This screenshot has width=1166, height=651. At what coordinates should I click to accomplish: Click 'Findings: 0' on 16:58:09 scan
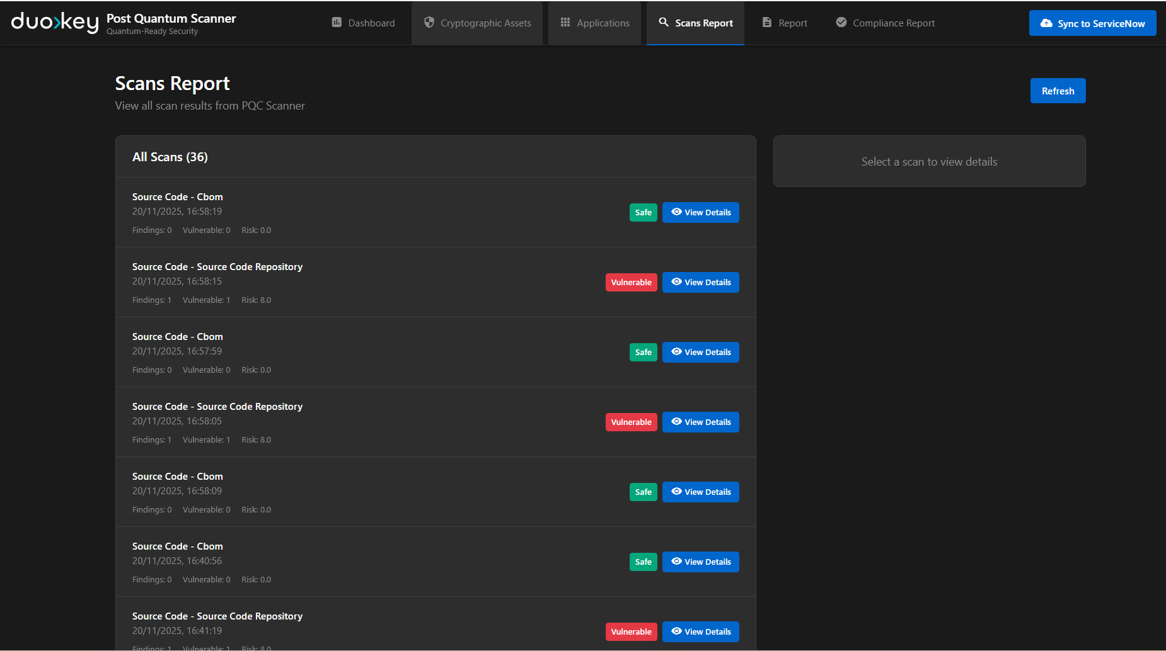[152, 510]
